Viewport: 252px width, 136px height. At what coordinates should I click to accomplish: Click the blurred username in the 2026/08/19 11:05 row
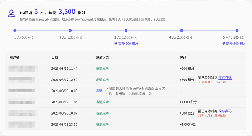22,102
